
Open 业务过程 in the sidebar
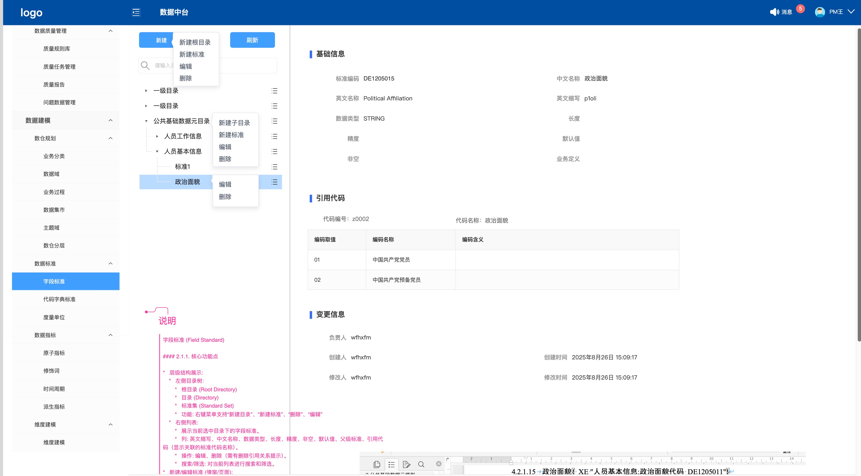pyautogui.click(x=66, y=192)
